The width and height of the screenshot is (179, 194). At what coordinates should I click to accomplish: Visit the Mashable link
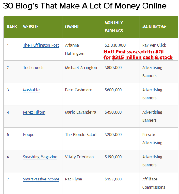pyautogui.click(x=31, y=90)
